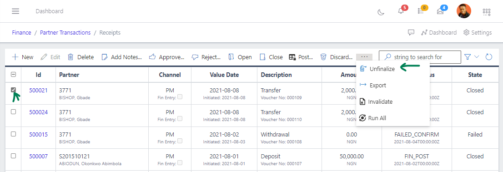Open notifications bell with 5 badge
This screenshot has width=503, height=172.
tap(401, 11)
